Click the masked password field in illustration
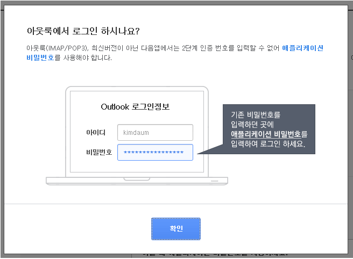The image size is (353, 259). (155, 152)
